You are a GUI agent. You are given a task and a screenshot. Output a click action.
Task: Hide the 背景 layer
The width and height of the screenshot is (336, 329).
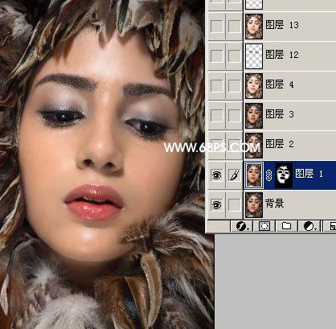216,205
